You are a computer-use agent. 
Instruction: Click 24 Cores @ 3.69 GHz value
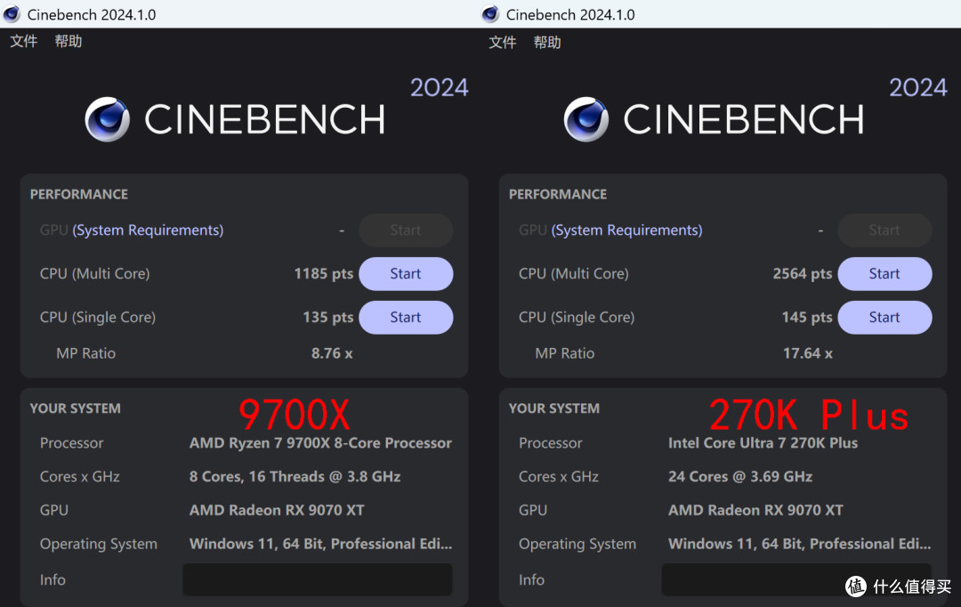(x=740, y=476)
